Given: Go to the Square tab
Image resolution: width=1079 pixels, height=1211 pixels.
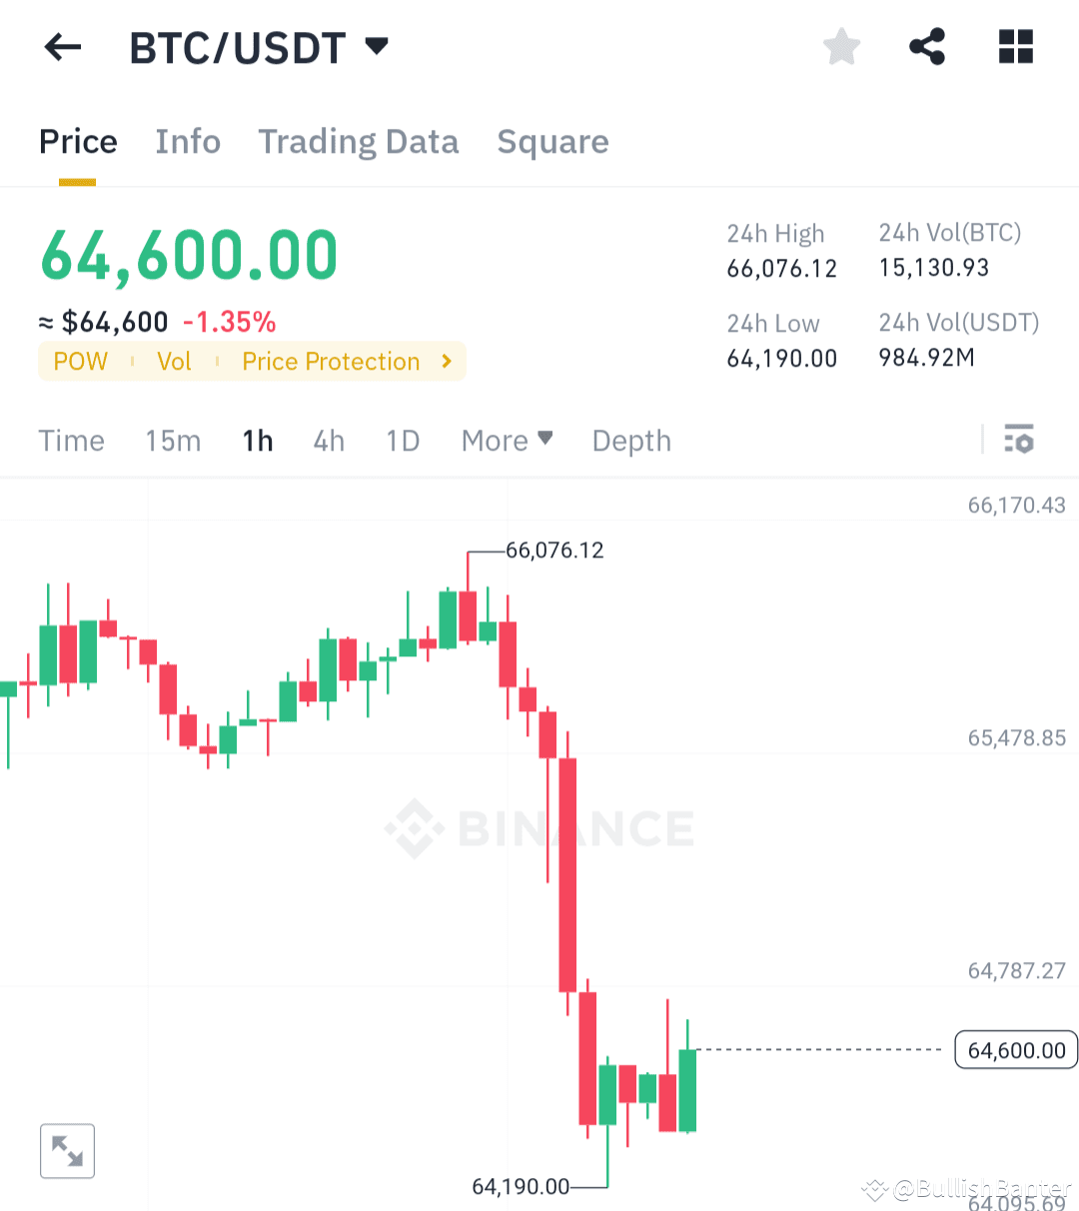Looking at the screenshot, I should (552, 142).
